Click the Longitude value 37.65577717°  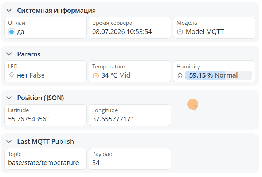(113, 119)
